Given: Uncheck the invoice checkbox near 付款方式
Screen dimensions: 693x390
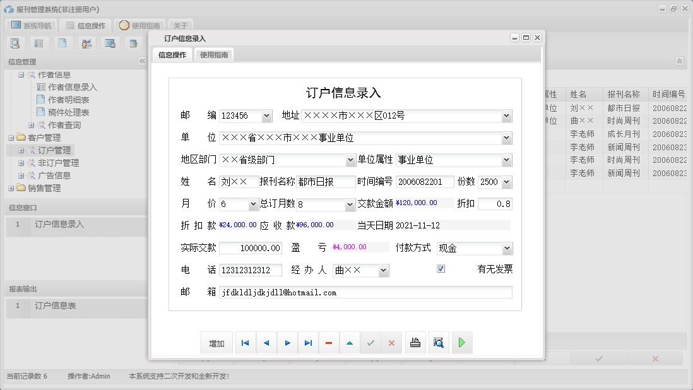Looking at the screenshot, I should 440,269.
